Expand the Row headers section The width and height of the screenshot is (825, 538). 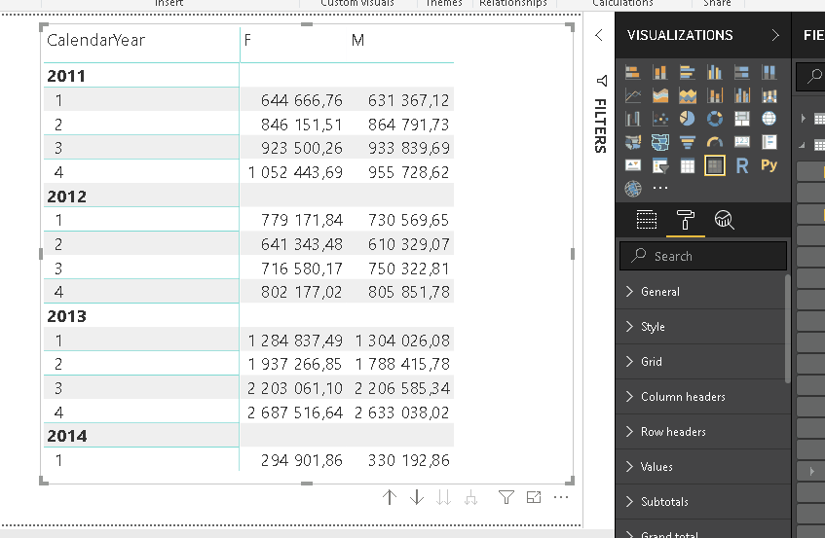pyautogui.click(x=703, y=432)
